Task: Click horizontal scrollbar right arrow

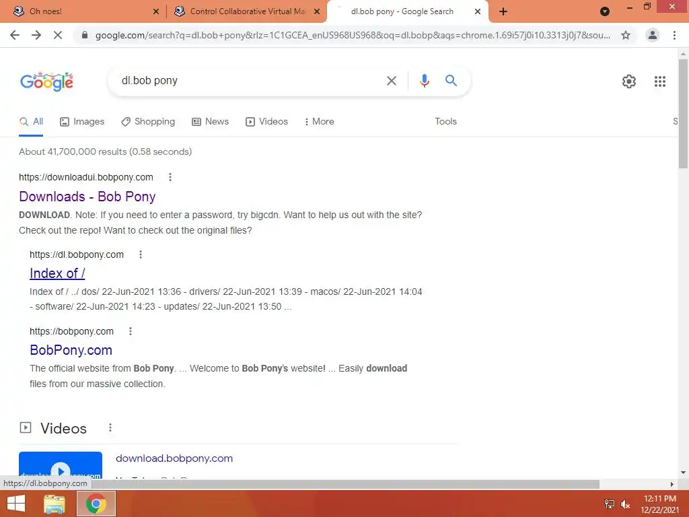Action: point(672,484)
